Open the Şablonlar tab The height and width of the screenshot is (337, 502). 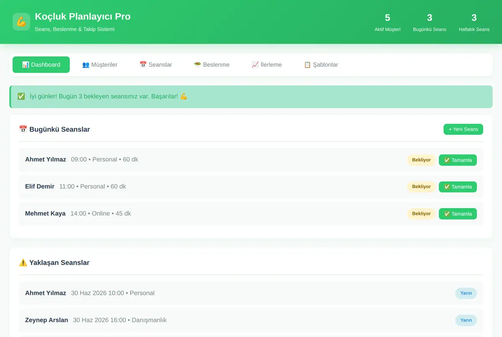321,65
